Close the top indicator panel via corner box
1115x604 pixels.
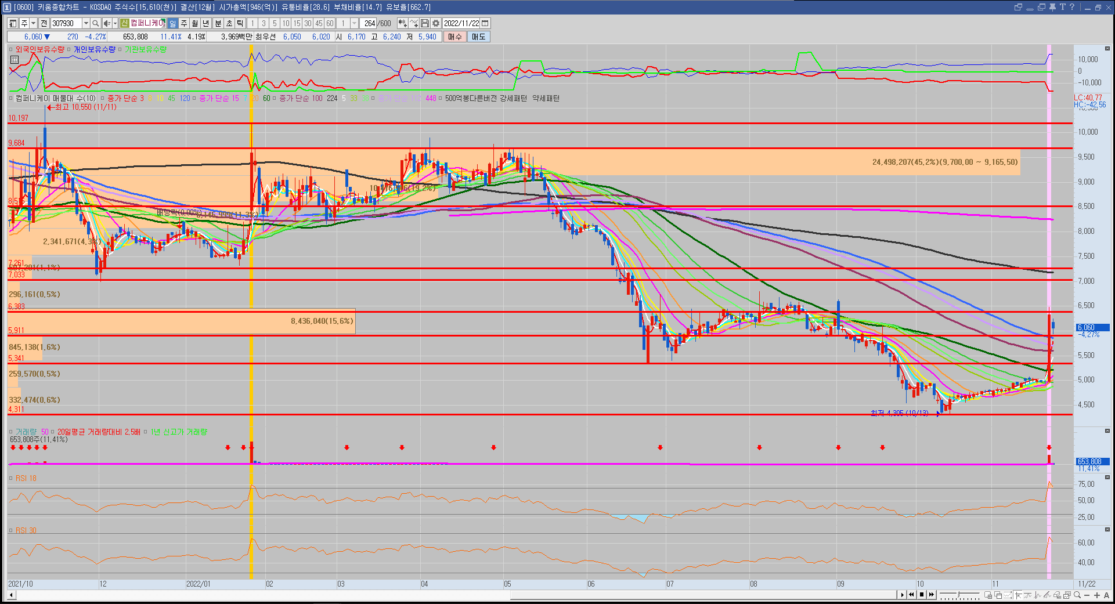coord(1107,49)
